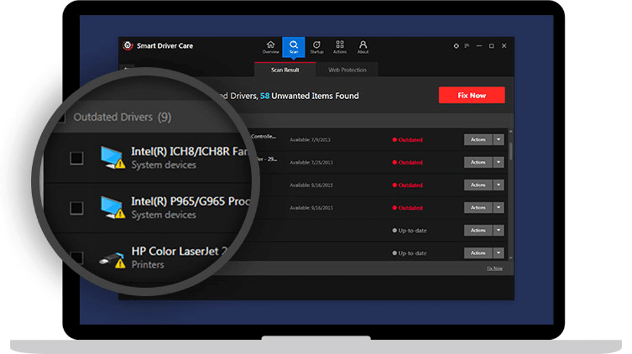Expand the Actions dropdown arrow in last Up-to-date row
Image resolution: width=632 pixels, height=354 pixels.
tap(499, 253)
